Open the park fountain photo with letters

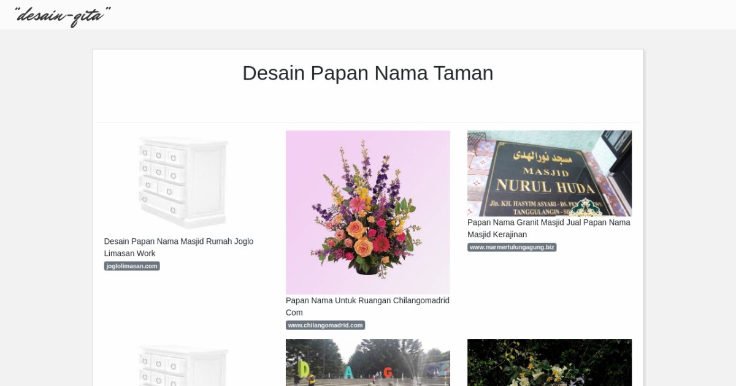click(x=367, y=362)
